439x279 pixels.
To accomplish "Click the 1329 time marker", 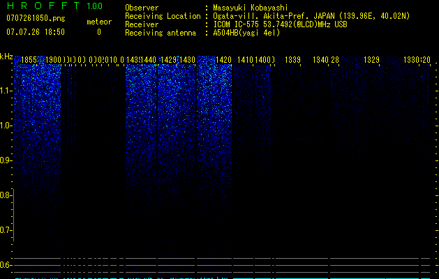I will tap(371, 60).
